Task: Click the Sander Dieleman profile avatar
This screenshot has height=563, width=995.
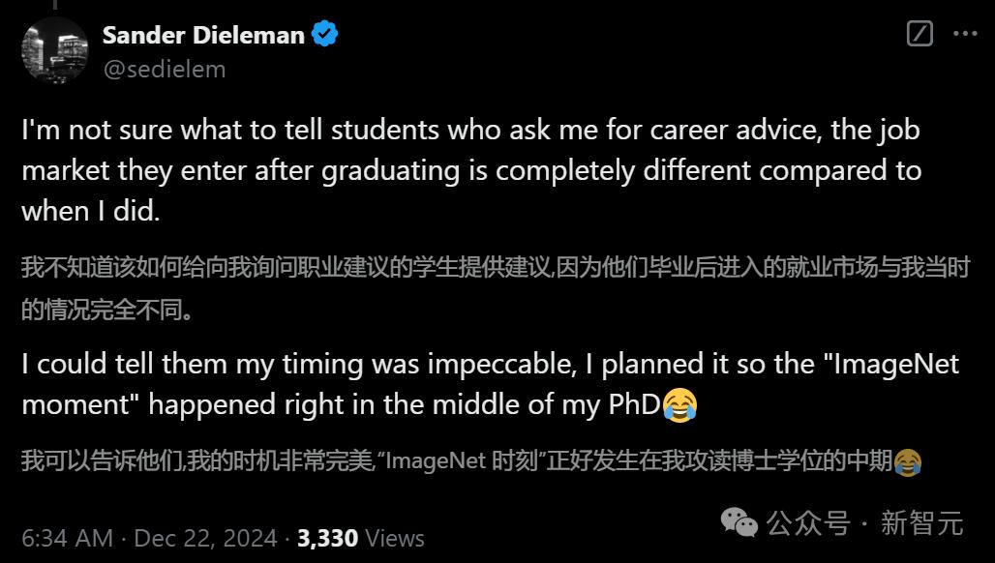Action: (x=54, y=48)
